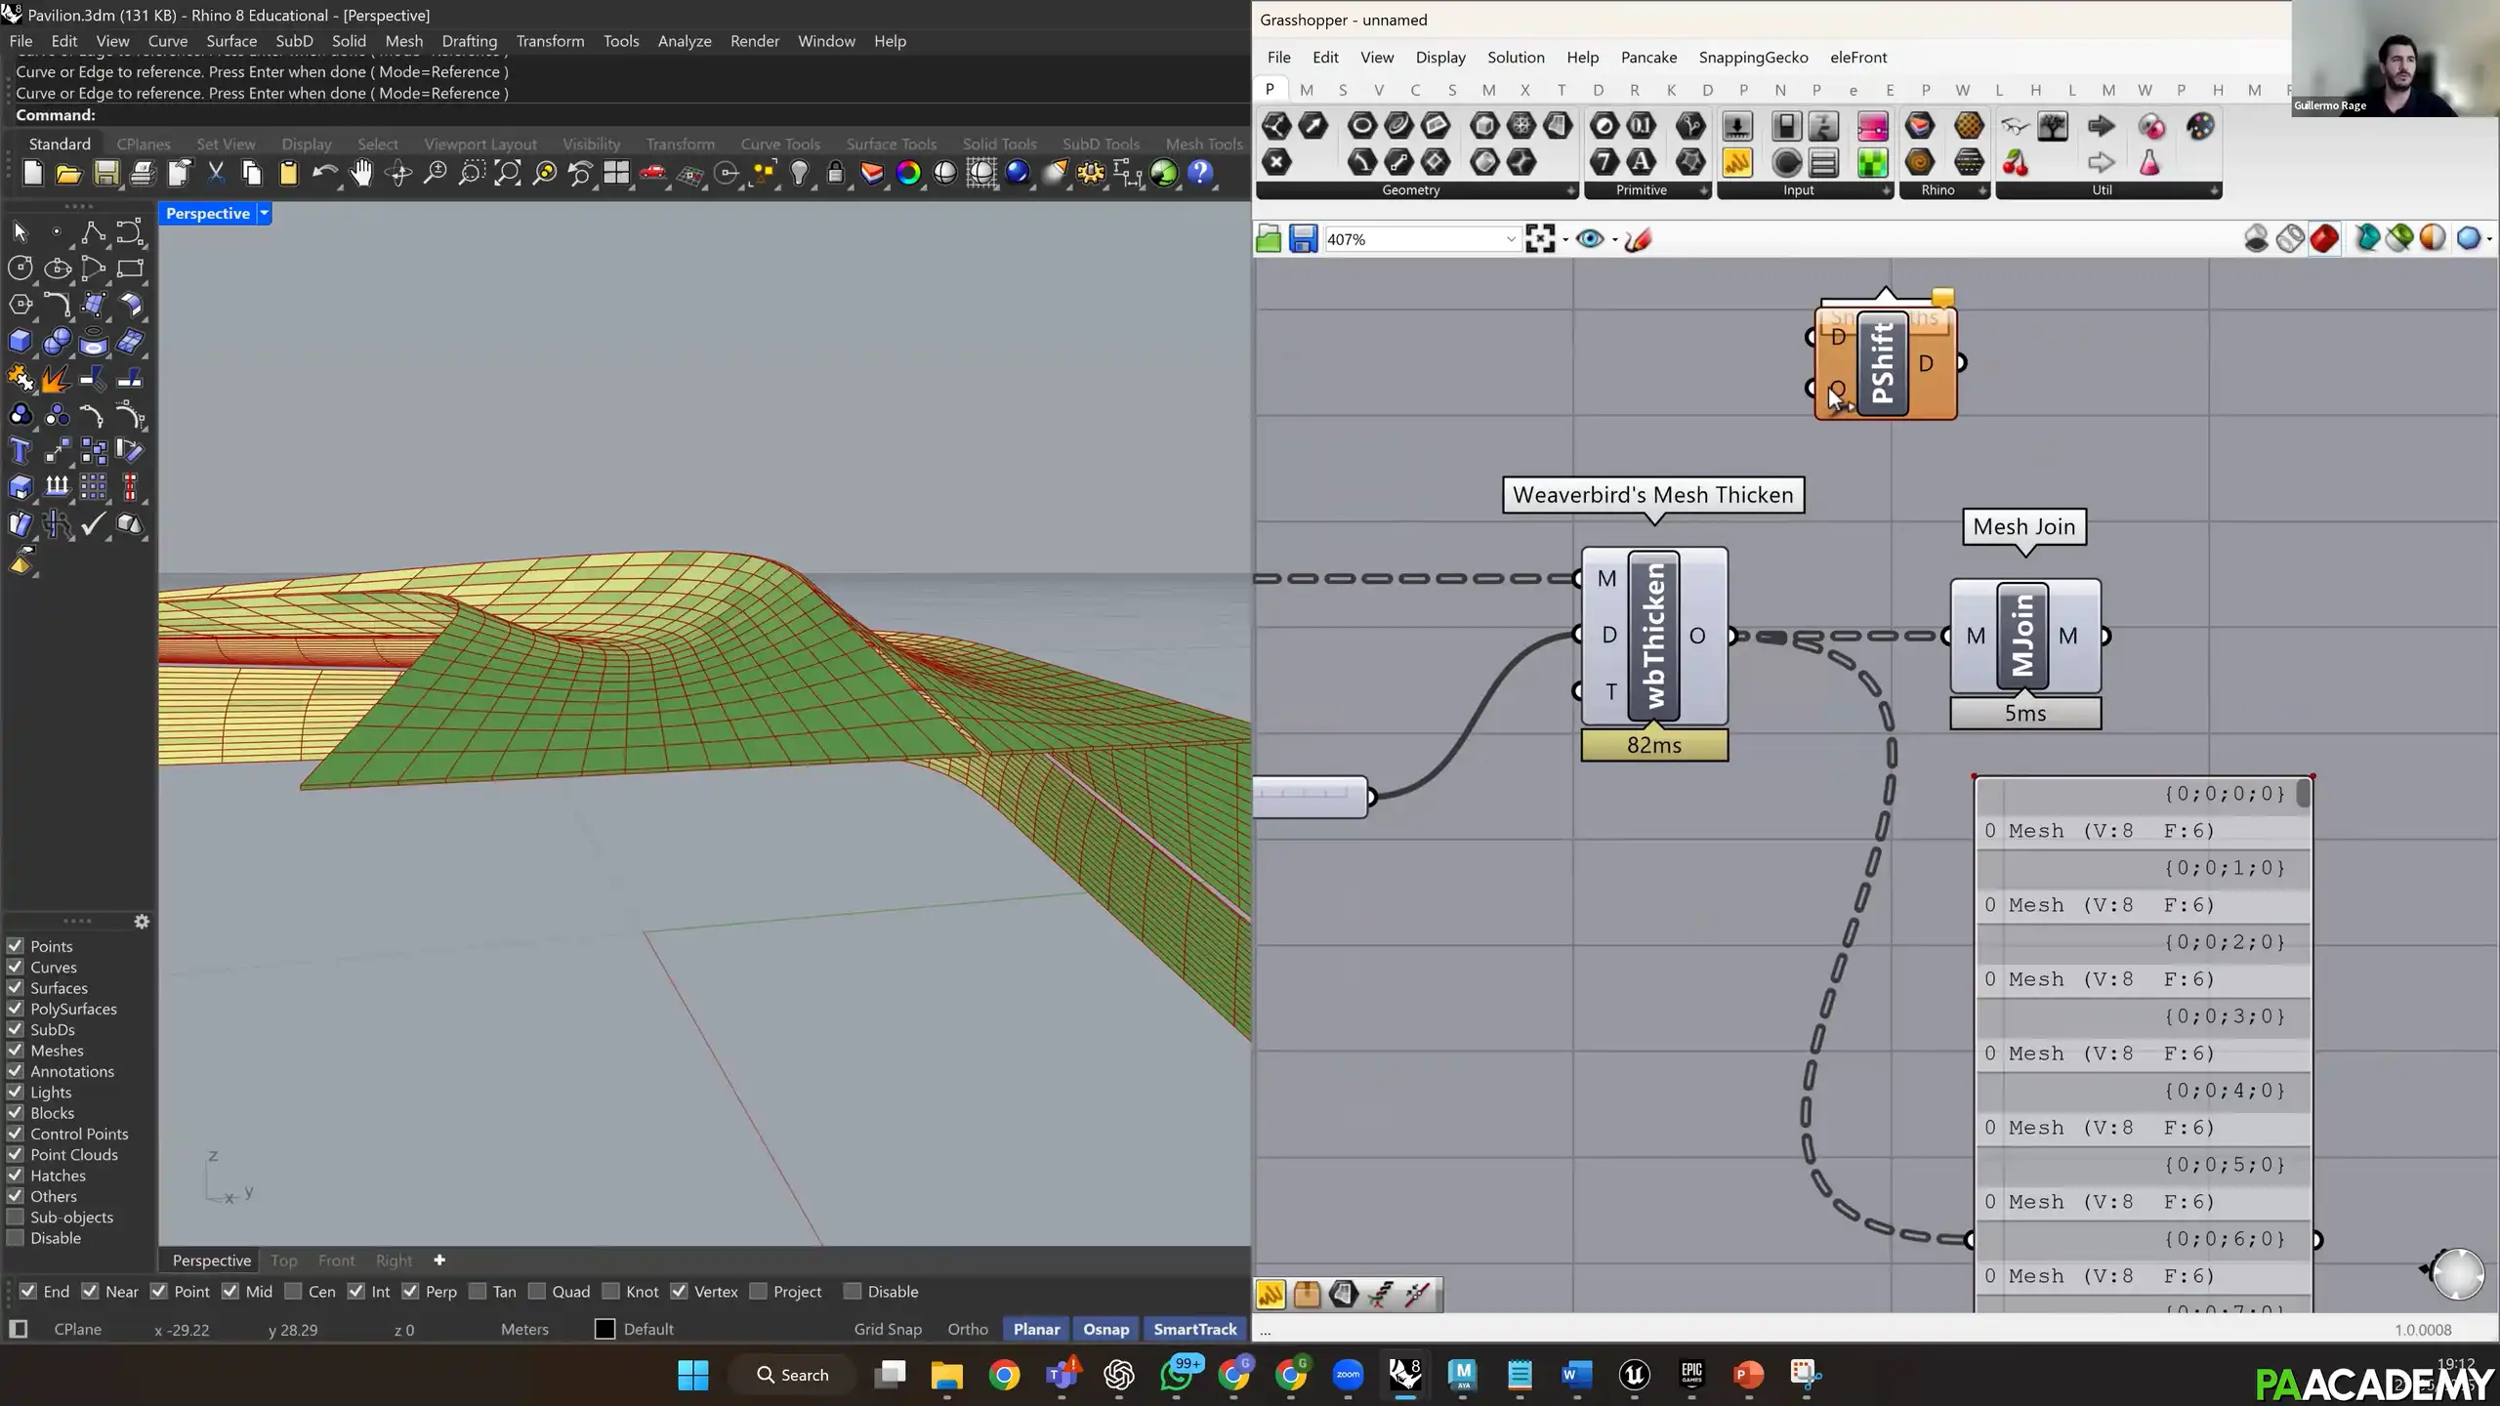This screenshot has height=1406, width=2500.
Task: Save the Grasshopper definition via save icon
Action: tap(1303, 237)
